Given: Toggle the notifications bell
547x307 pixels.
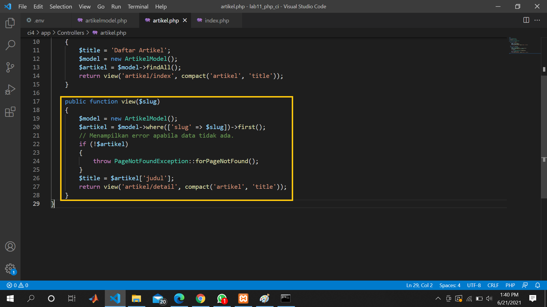Looking at the screenshot, I should (x=538, y=285).
